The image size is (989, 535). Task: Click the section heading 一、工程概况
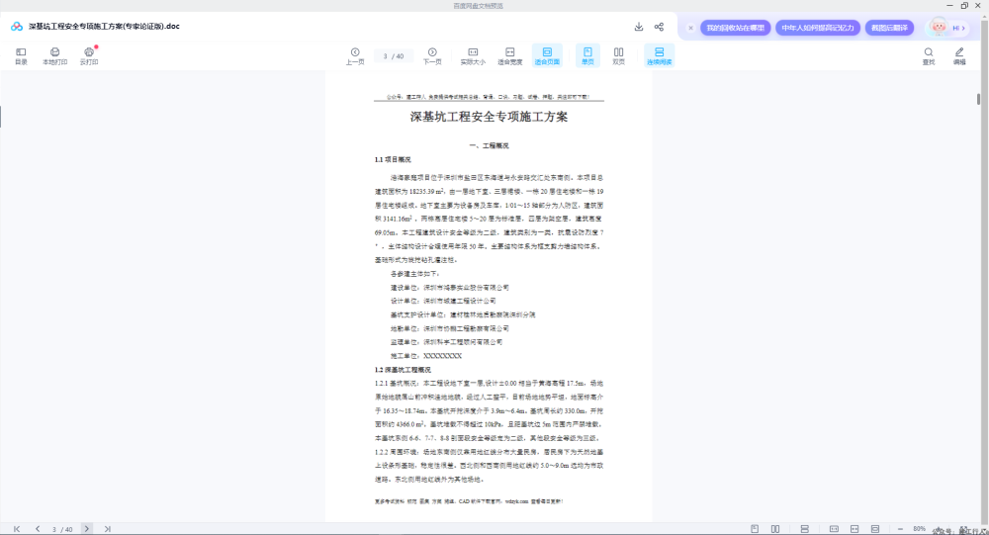(x=489, y=145)
